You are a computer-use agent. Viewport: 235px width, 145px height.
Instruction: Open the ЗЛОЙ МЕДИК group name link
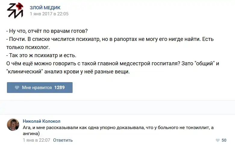coord(45,7)
